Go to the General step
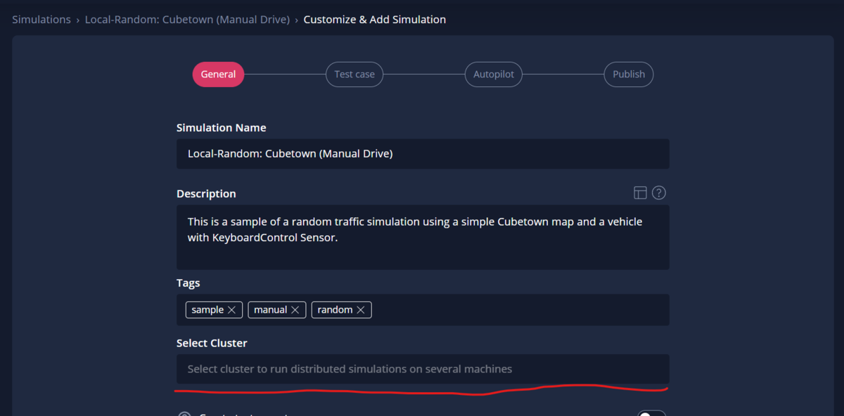The width and height of the screenshot is (844, 416). [x=218, y=74]
